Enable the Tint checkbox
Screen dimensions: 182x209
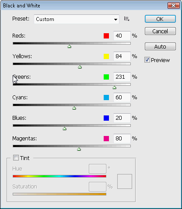point(16,158)
